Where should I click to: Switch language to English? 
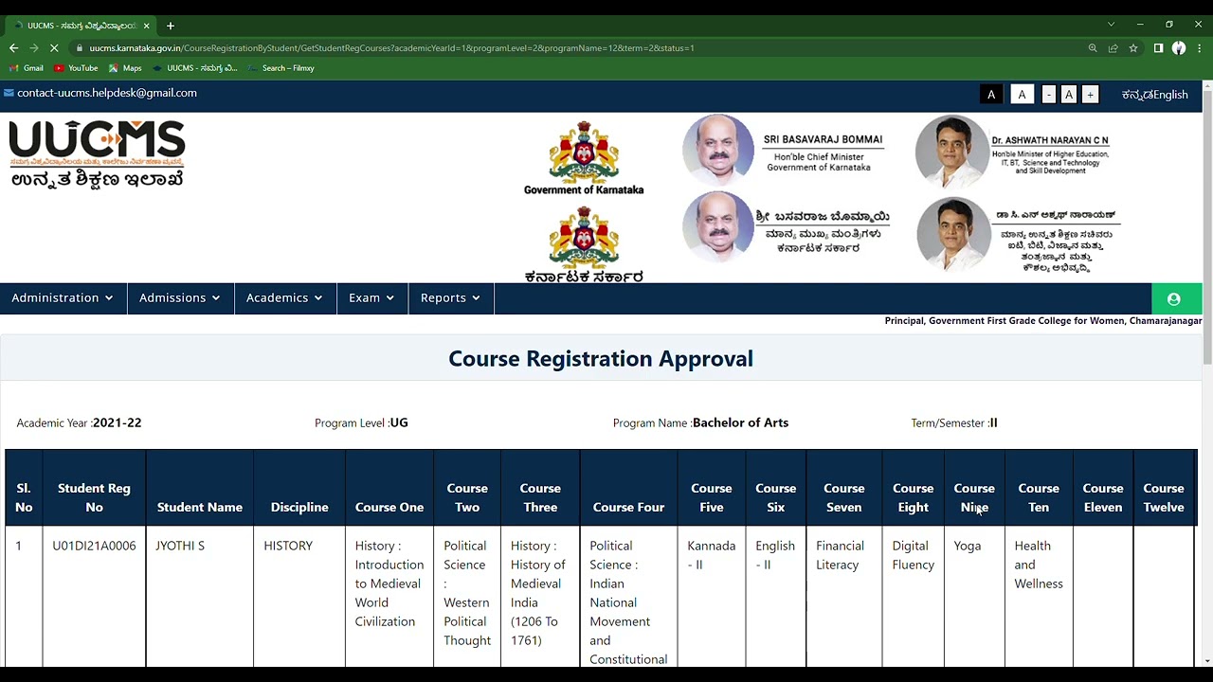[1171, 95]
